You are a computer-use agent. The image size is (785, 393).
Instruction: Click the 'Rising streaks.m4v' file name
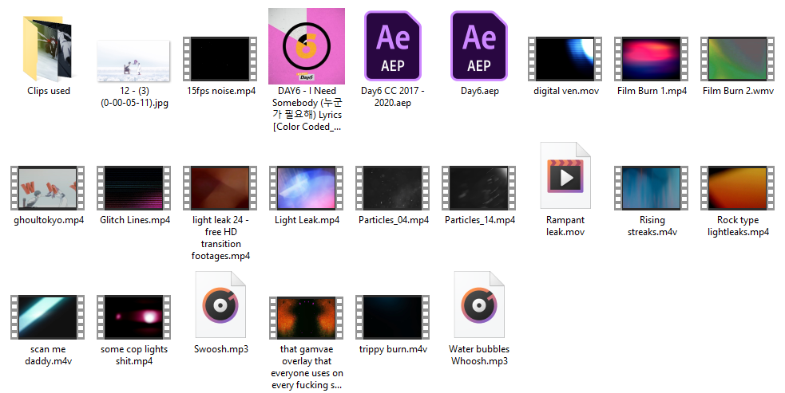click(652, 226)
